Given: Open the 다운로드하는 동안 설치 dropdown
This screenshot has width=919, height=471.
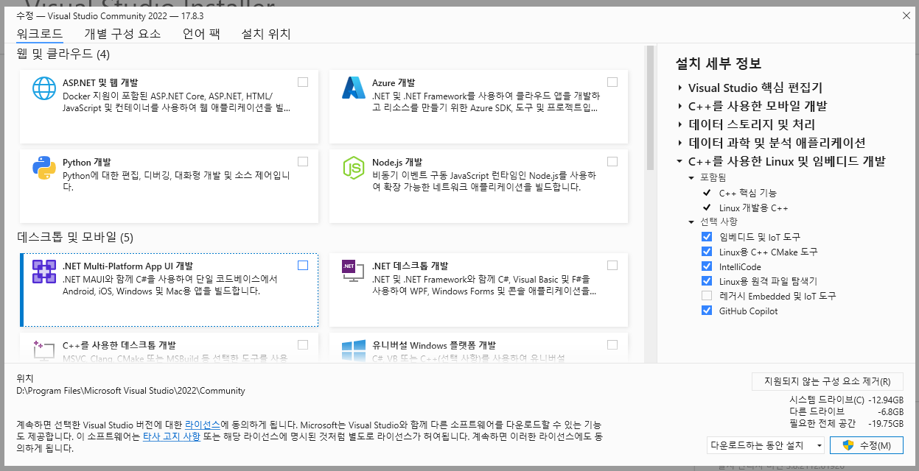Looking at the screenshot, I should pyautogui.click(x=765, y=445).
